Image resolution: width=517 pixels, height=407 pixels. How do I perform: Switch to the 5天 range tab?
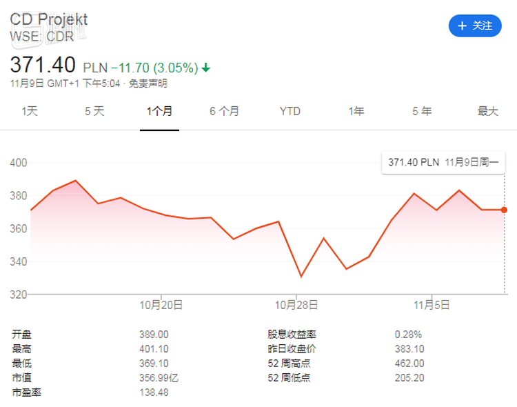[94, 111]
